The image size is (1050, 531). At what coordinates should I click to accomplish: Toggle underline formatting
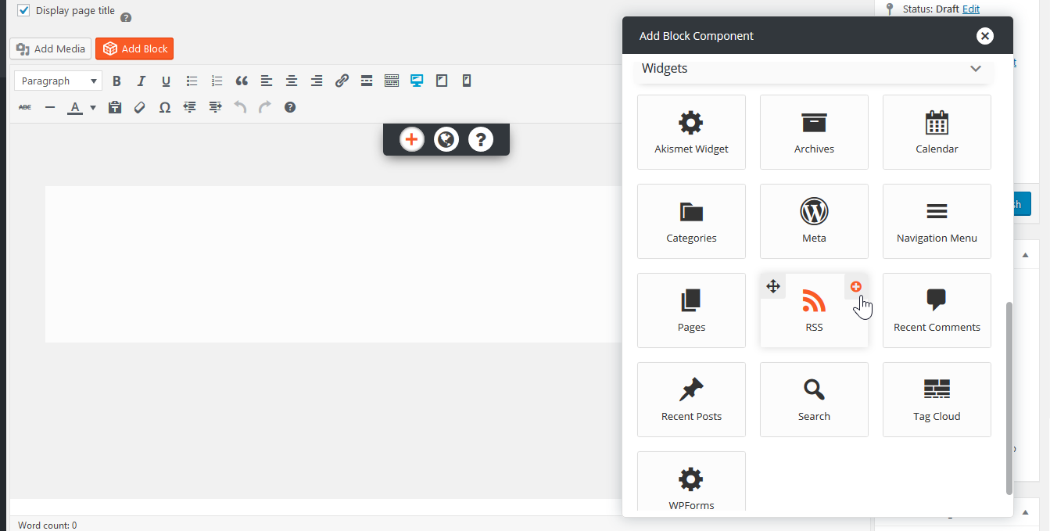166,81
